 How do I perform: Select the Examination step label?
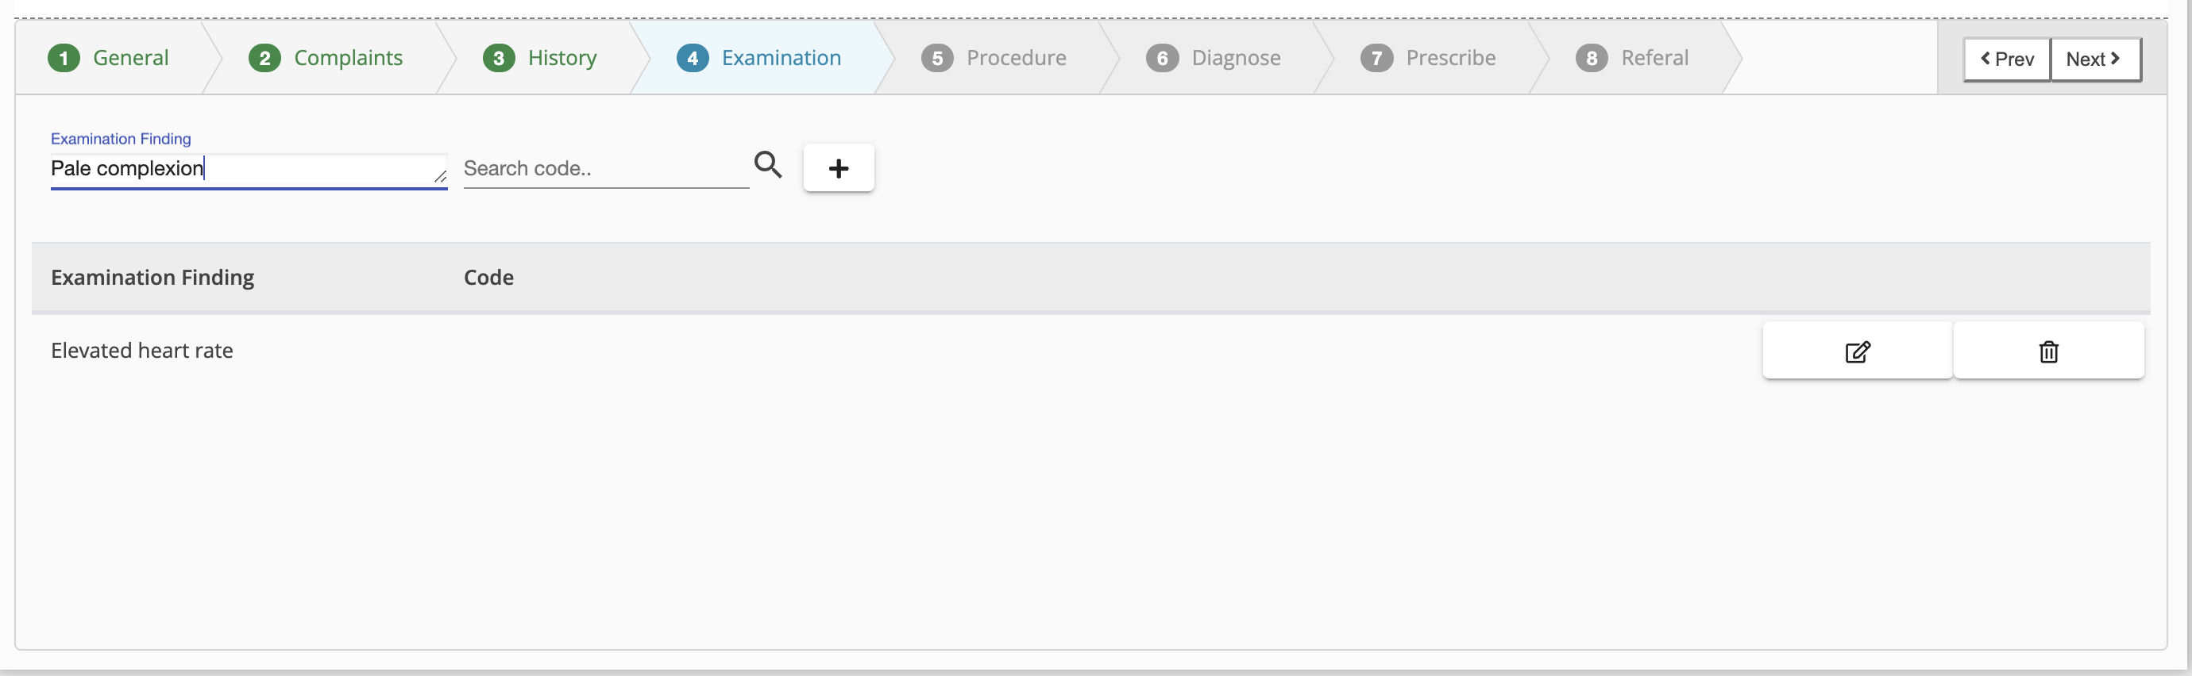point(780,58)
